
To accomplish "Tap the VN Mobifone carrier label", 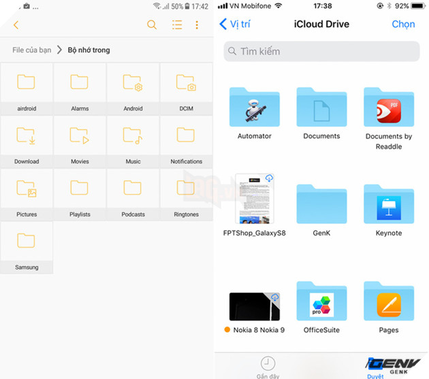I will click(x=250, y=5).
